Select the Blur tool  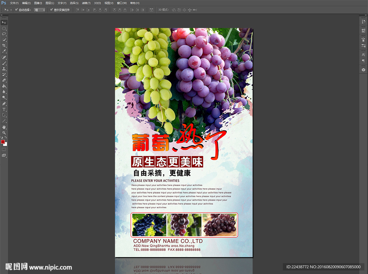click(4, 92)
